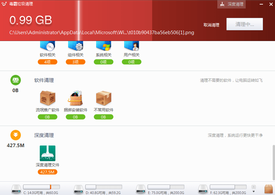
Task: Click the orange package icon at bottom right
Action: (269, 189)
